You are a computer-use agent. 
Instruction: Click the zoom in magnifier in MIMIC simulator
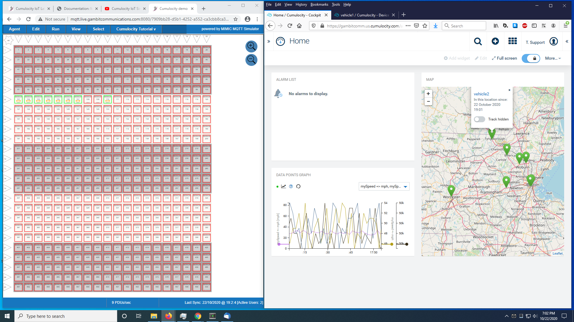coord(251,46)
